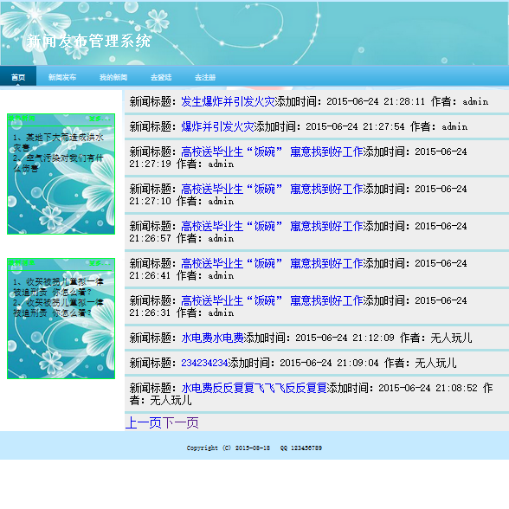Screen dimensions: 509x509
Task: Open the 我的新闻 menu item
Action: tap(113, 77)
